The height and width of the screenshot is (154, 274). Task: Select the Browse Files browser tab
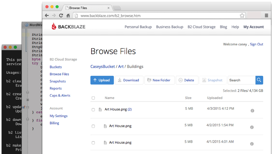(x=87, y=8)
